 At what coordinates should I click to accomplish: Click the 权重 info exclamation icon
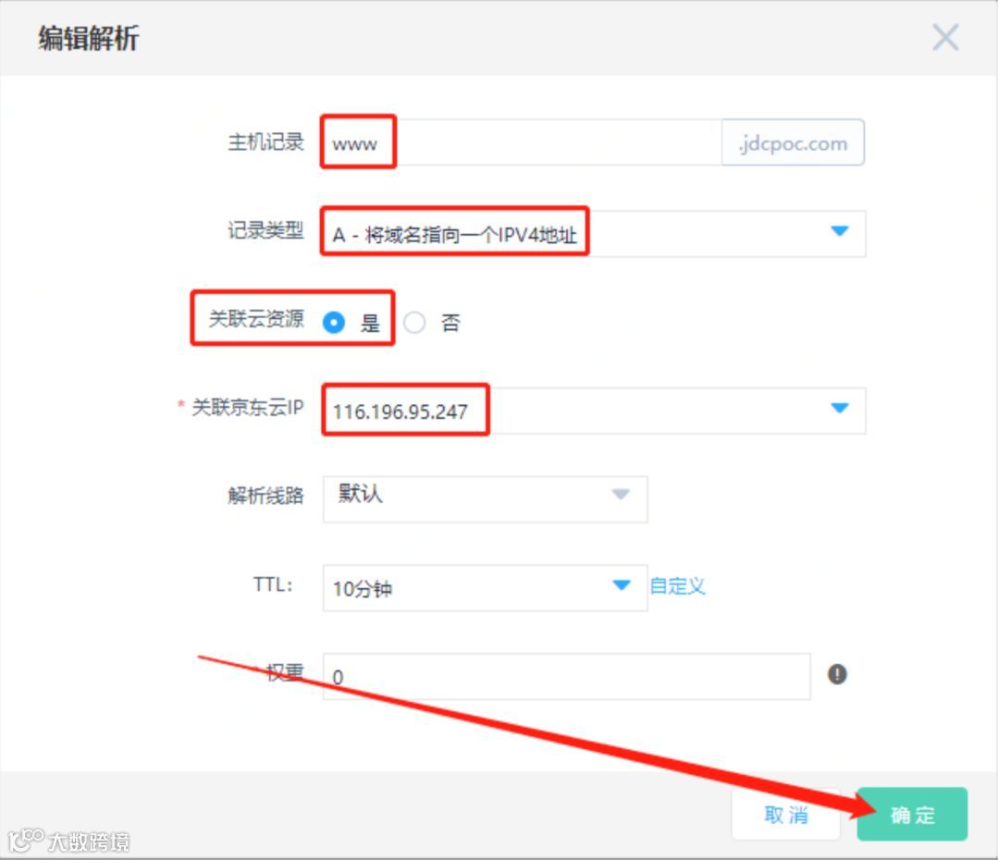[x=837, y=674]
